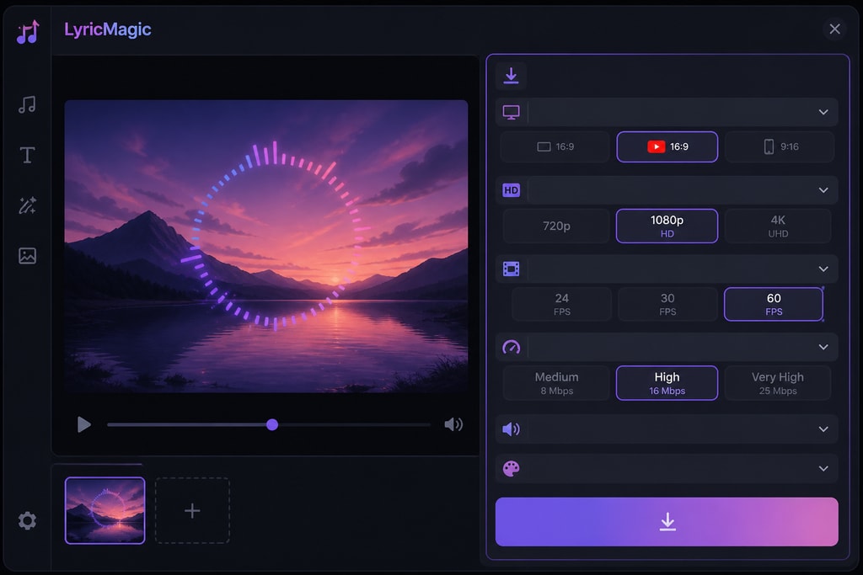Image resolution: width=863 pixels, height=575 pixels.
Task: Select Medium 8 Mbps quality
Action: 556,383
